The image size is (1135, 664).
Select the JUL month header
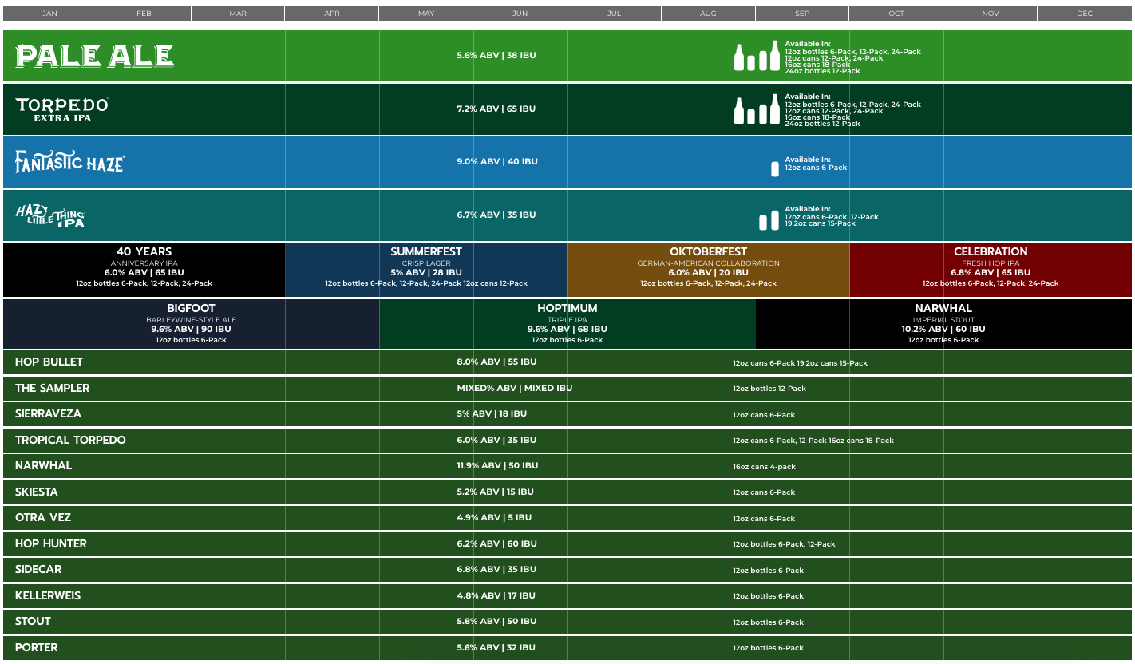pos(614,14)
